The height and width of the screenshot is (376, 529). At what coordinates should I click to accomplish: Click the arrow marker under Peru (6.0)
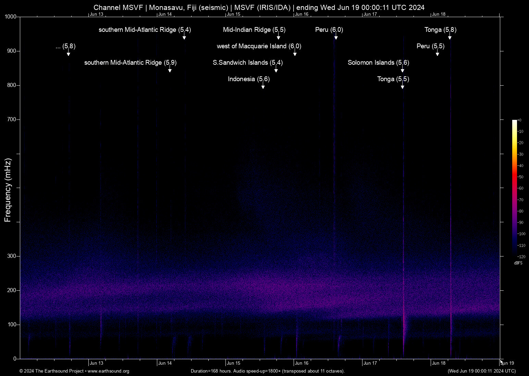pyautogui.click(x=336, y=37)
